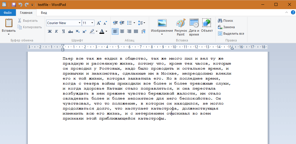Apply text highlight color marker
296x144 pixels.
coord(92,31)
